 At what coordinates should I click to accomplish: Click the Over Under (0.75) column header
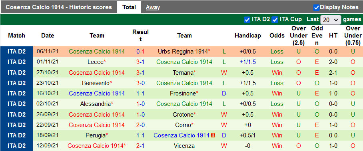tap(353, 36)
